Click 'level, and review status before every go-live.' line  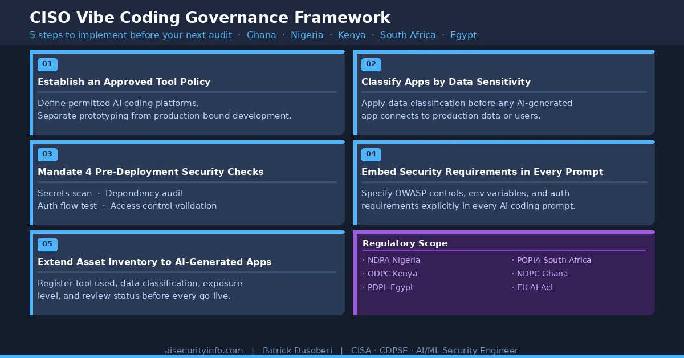(134, 296)
